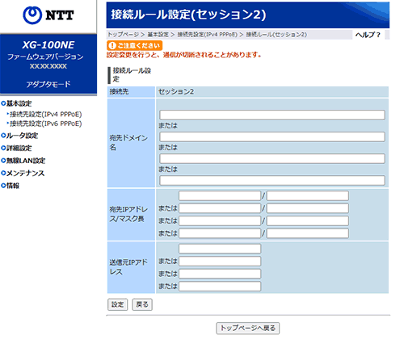Focus the last 送信元IPアドレス field

(220, 287)
